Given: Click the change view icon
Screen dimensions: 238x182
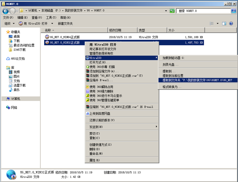Looking at the screenshot, I should pos(211,23).
